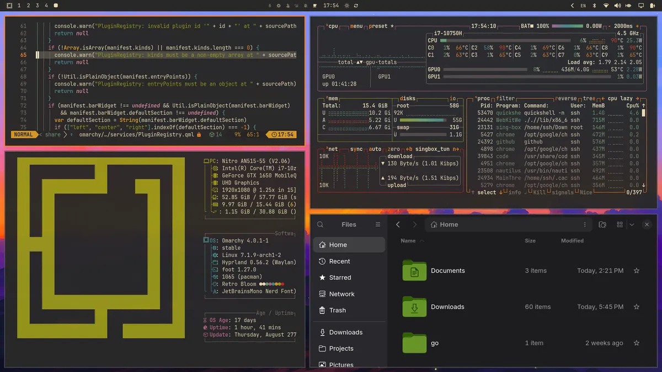The width and height of the screenshot is (662, 372).
Task: Open the Downloads folder icon in file list
Action: [x=414, y=307]
